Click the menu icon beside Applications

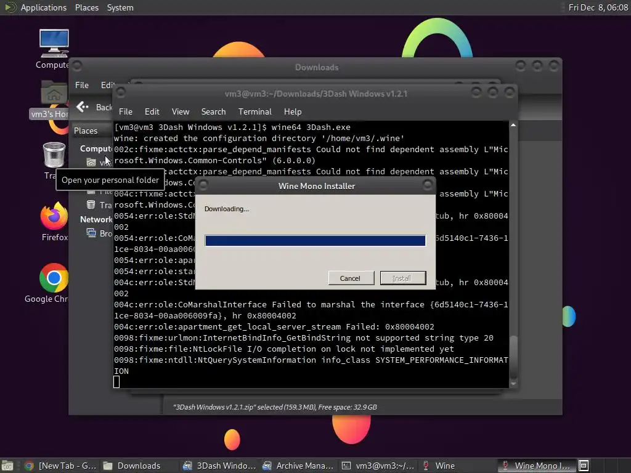pyautogui.click(x=10, y=7)
